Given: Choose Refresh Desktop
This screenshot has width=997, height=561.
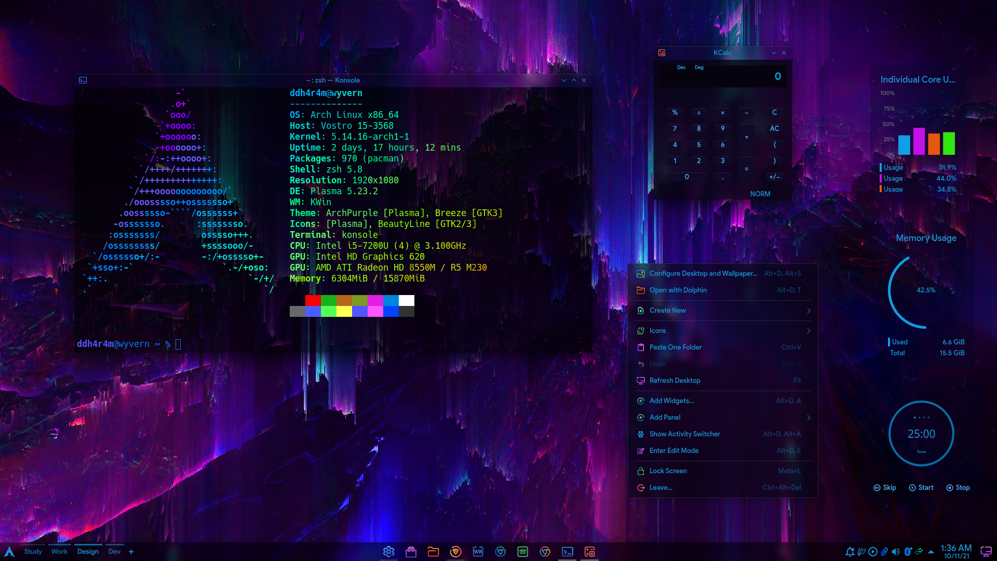Looking at the screenshot, I should 722,380.
